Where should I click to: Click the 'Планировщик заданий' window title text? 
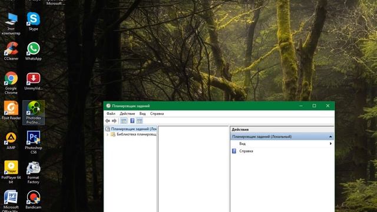131,106
